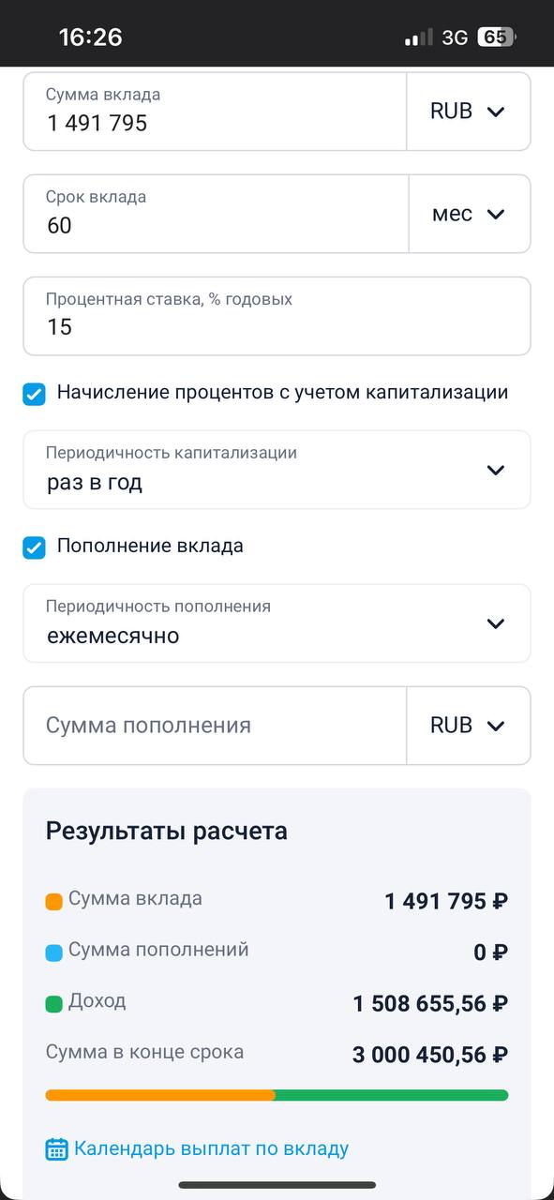Click the Срок вклада input field
Image resolution: width=554 pixels, height=1200 pixels.
point(216,214)
